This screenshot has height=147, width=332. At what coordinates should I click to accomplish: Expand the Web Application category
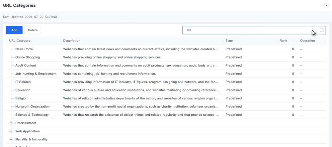pyautogui.click(x=11, y=131)
